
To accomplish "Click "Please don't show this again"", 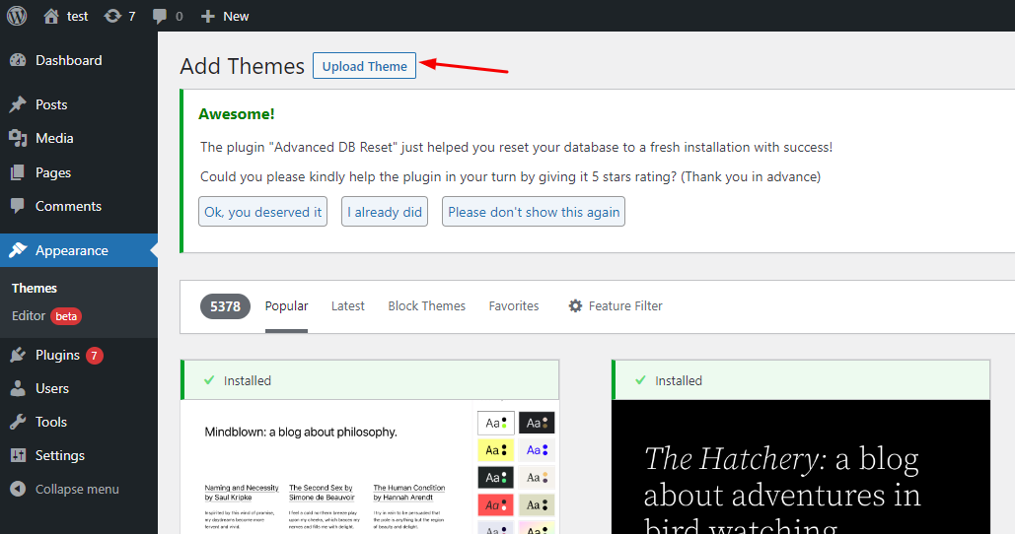I will 534,212.
